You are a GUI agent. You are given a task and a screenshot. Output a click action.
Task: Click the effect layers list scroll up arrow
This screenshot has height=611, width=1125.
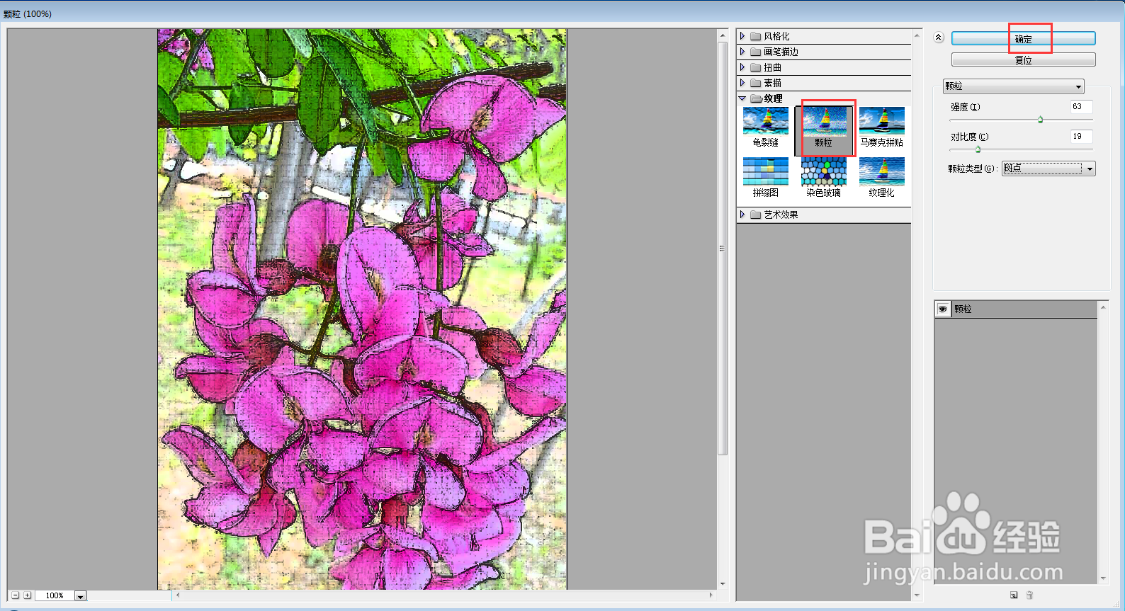click(1103, 307)
